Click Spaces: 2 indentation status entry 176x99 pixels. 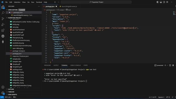click(x=161, y=97)
